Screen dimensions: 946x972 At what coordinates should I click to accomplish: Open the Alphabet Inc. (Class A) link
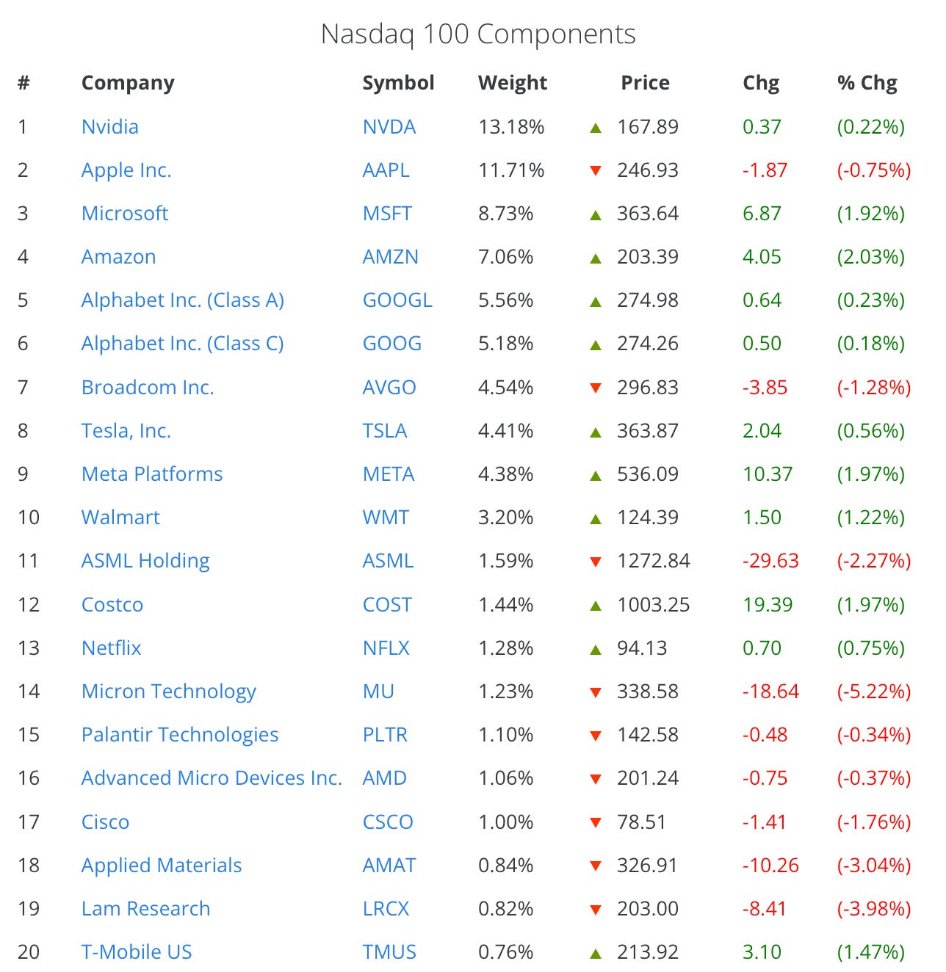(183, 300)
